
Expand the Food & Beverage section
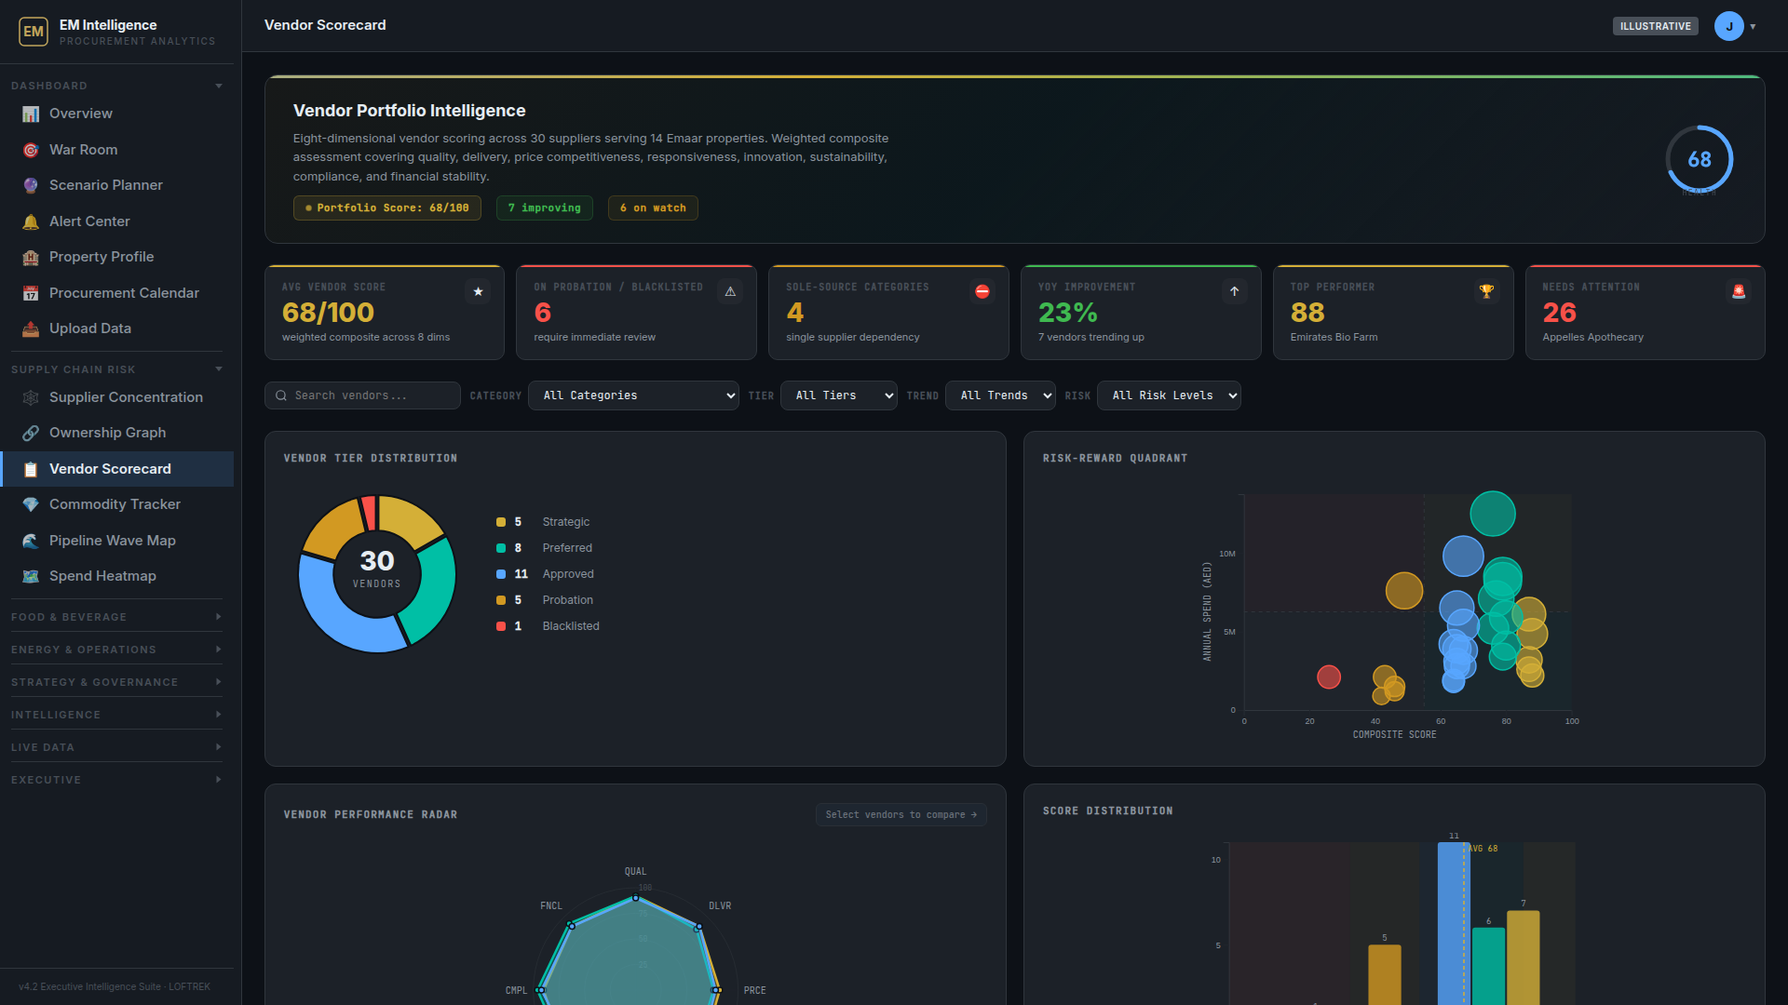(x=116, y=617)
